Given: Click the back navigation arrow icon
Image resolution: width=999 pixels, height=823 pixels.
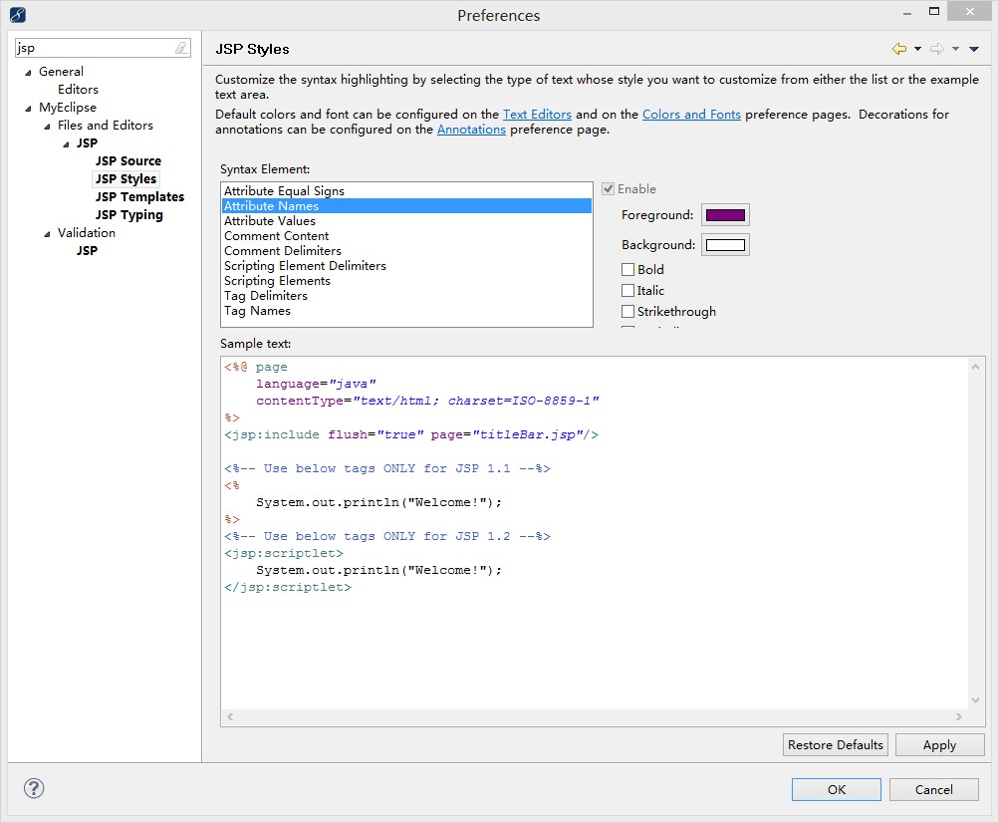Looking at the screenshot, I should click(x=899, y=49).
